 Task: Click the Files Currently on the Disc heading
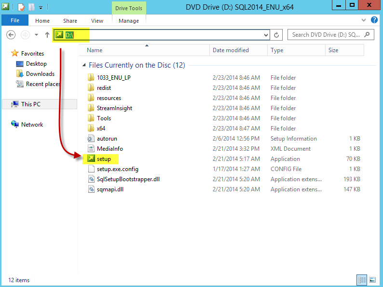(x=137, y=65)
